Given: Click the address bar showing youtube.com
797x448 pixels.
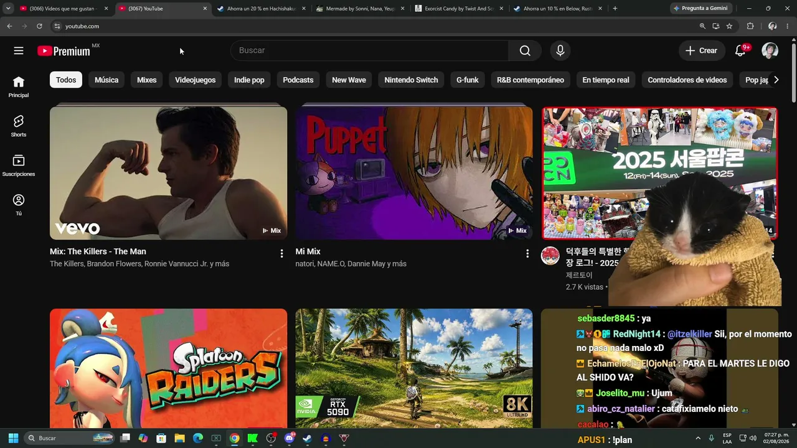Looking at the screenshot, I should coord(374,26).
